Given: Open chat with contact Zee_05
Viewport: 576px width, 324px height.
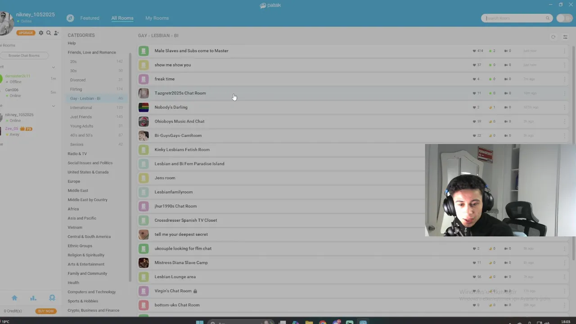Looking at the screenshot, I should point(12,129).
